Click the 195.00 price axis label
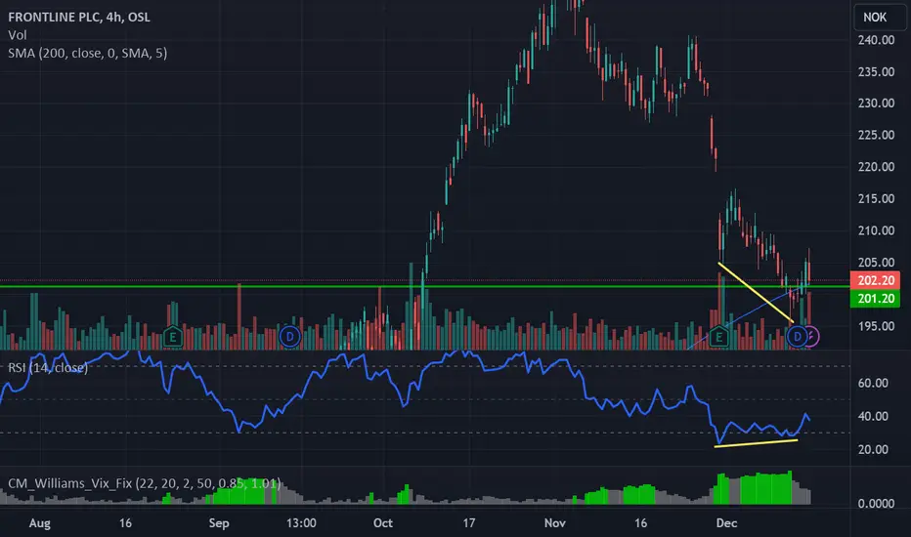Viewport: 911px width, 537px height. pyautogui.click(x=876, y=326)
